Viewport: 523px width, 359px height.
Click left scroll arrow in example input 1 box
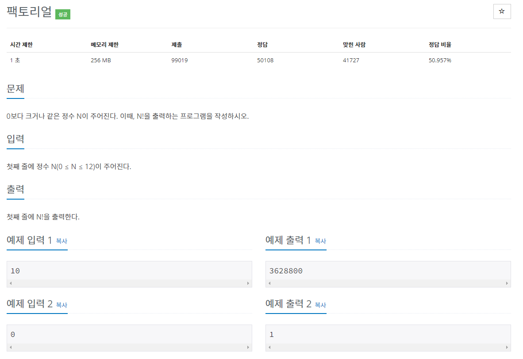11,283
